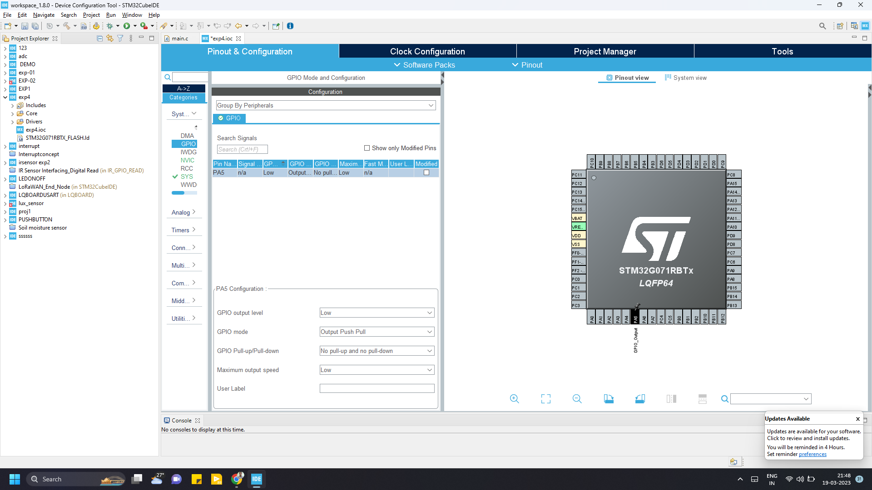Enable Show only Modified Pins checkbox

pos(367,148)
